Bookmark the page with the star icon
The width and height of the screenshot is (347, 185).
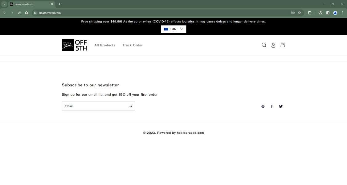click(299, 13)
